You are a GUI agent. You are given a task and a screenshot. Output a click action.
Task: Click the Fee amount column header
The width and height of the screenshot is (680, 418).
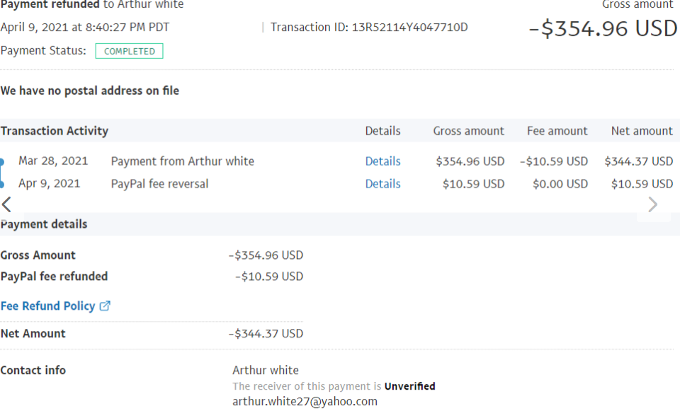tap(557, 131)
